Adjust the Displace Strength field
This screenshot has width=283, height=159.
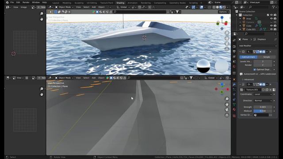(x=263, y=107)
